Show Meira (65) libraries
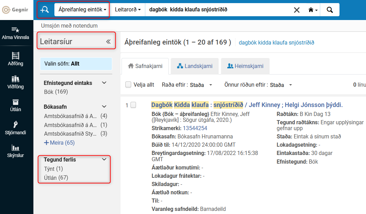 [59, 143]
